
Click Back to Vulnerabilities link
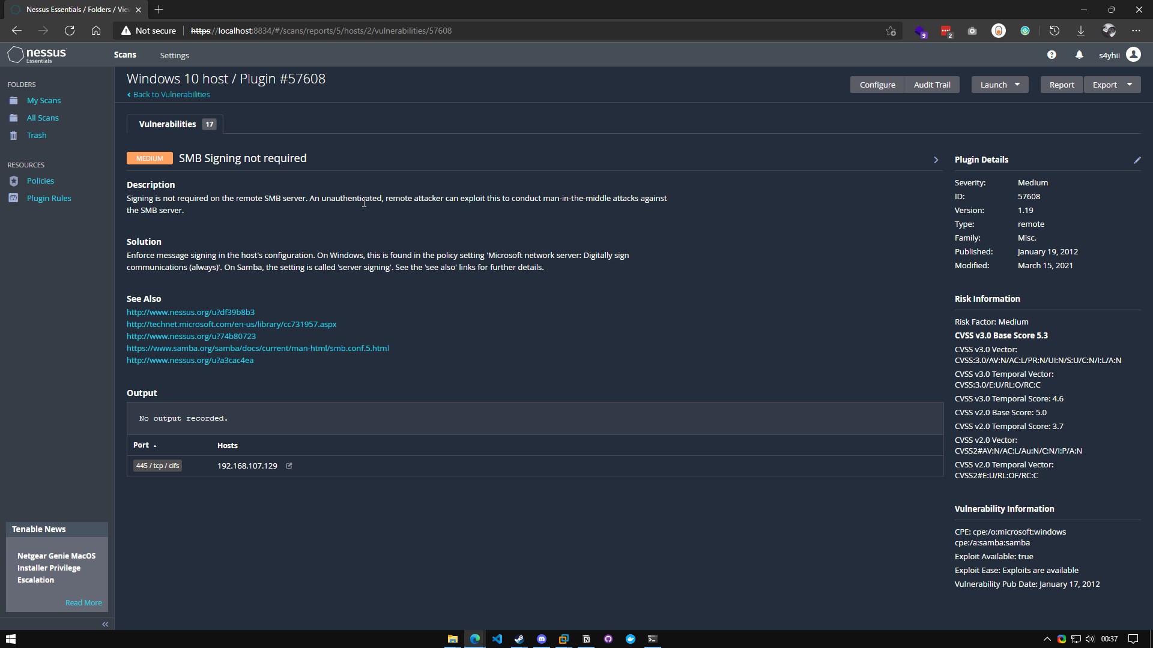(171, 94)
